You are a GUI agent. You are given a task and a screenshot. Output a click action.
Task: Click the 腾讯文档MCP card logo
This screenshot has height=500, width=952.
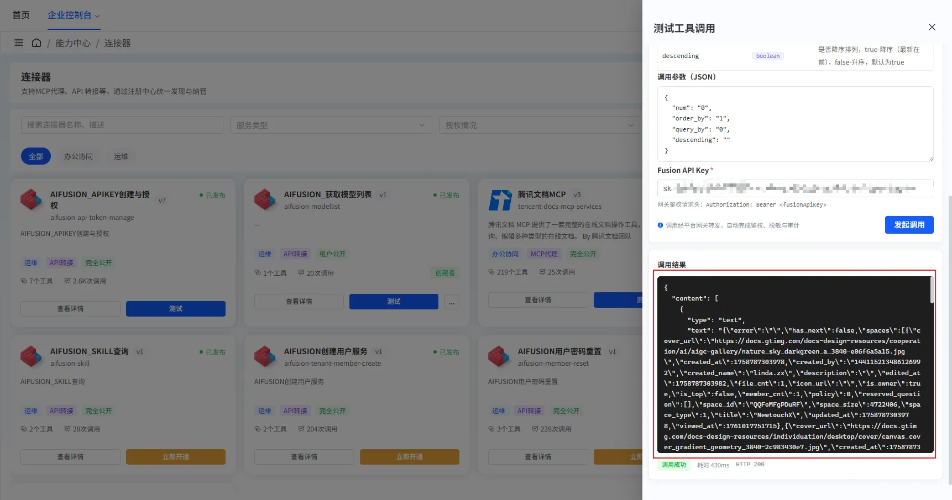click(x=500, y=200)
